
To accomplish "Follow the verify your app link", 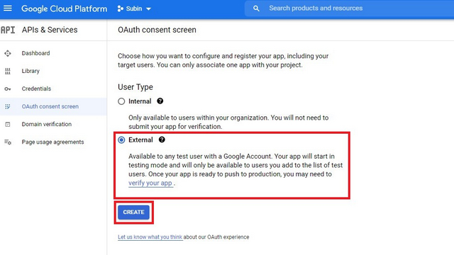I will click(x=150, y=183).
